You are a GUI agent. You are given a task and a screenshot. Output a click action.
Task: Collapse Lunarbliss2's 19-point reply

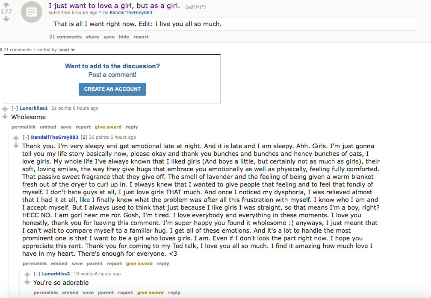[x=37, y=274]
